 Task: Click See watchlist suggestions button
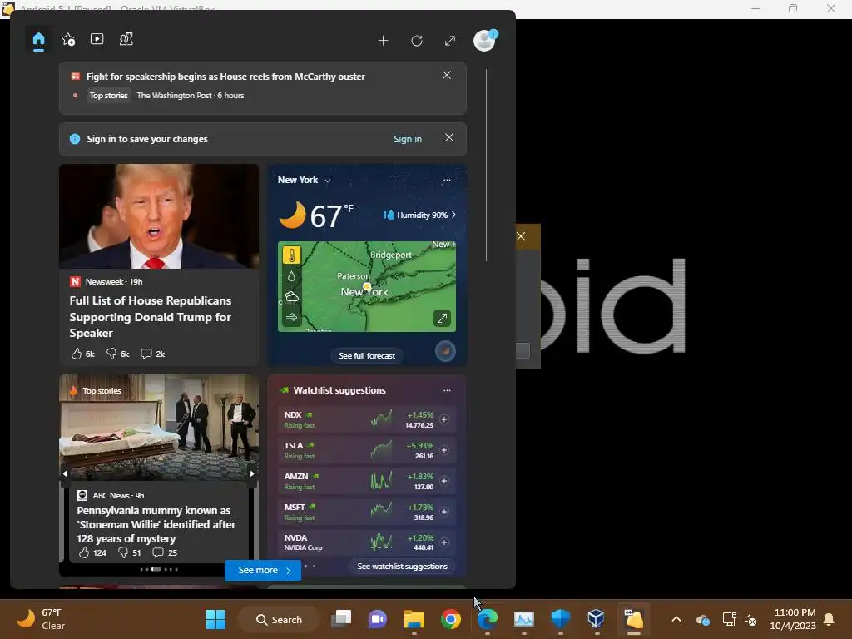402,567
